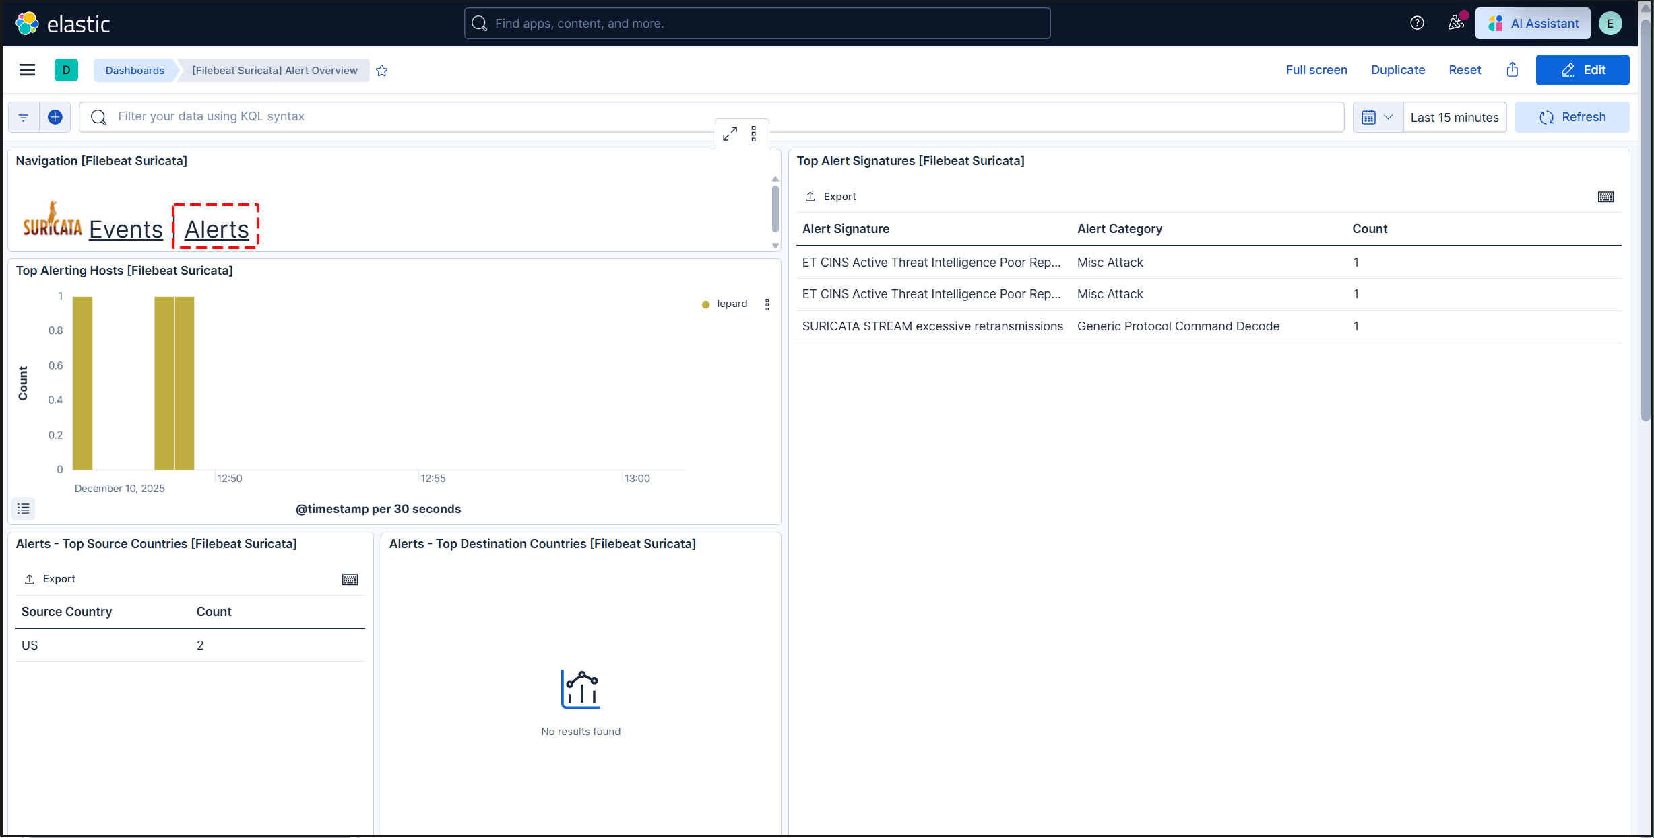Go to Dashboards breadcrumb

[135, 70]
